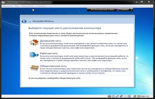Click the Справка help button in language bar
155x99 pixels.
tap(123, 10)
